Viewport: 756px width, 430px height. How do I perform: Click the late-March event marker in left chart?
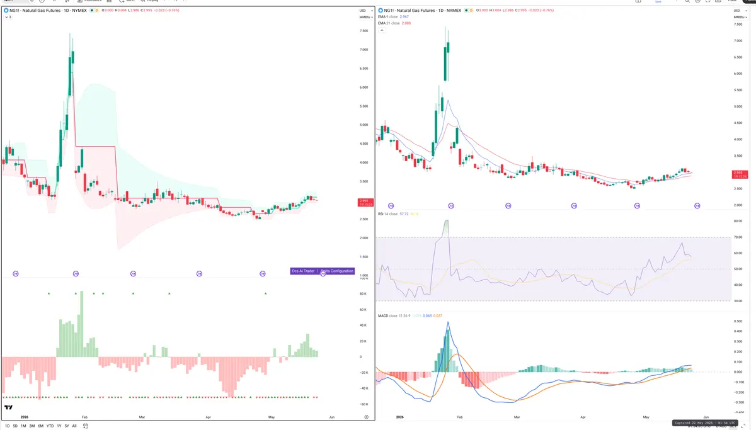pos(199,273)
